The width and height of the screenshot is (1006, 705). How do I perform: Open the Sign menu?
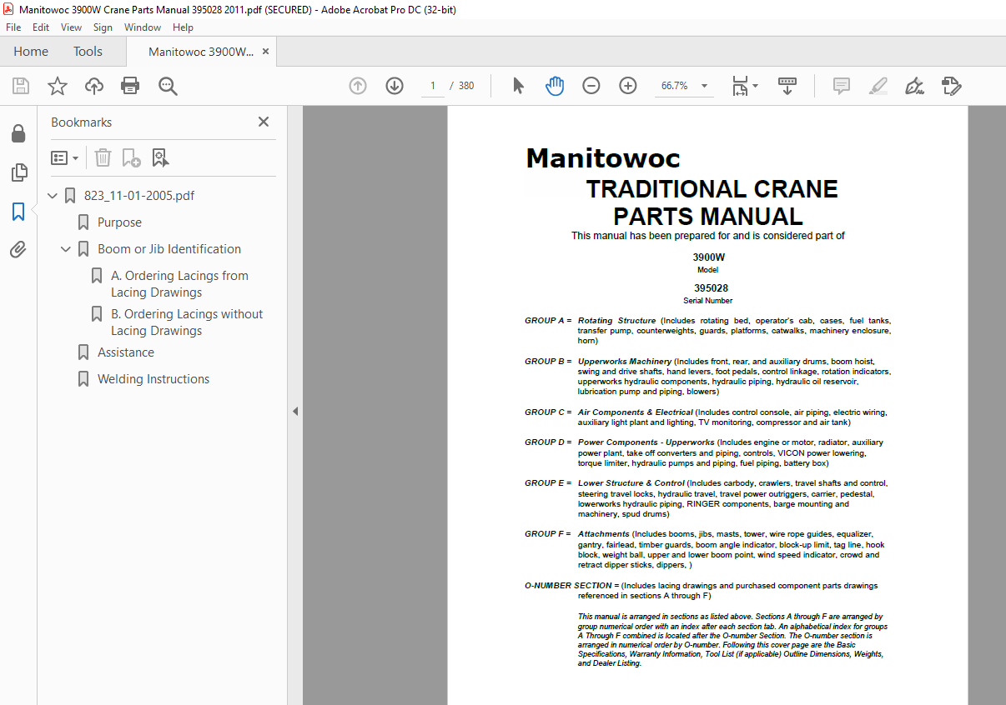(103, 27)
